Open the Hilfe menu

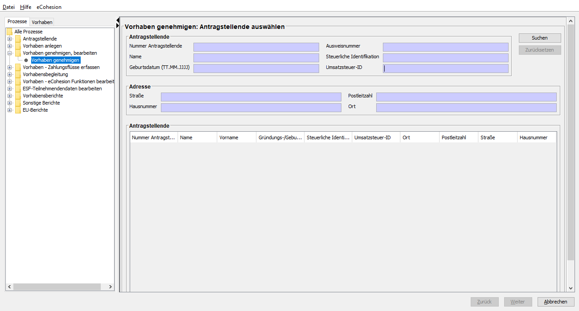(25, 7)
